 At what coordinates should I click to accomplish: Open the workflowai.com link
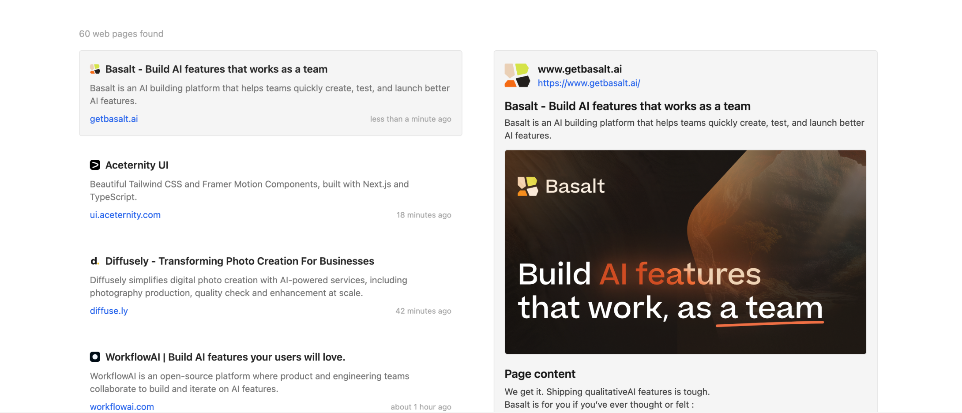click(x=122, y=406)
